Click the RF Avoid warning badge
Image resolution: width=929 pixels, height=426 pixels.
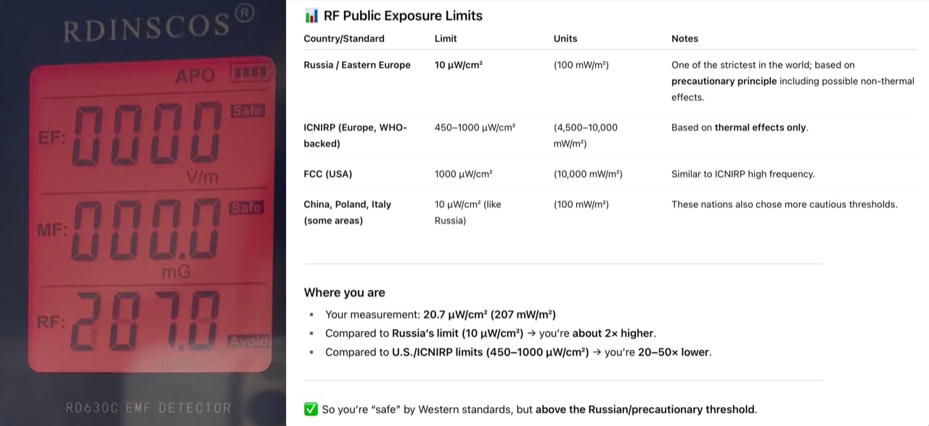click(x=247, y=341)
